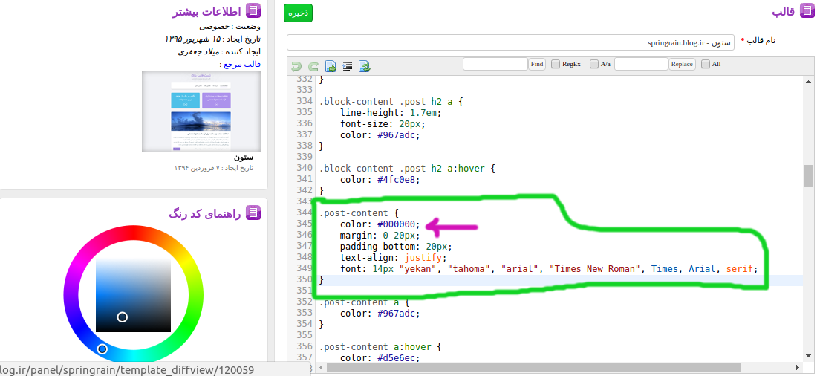Toggle the A/a case-sensitive checkbox
The height and width of the screenshot is (376, 820).
pos(594,64)
